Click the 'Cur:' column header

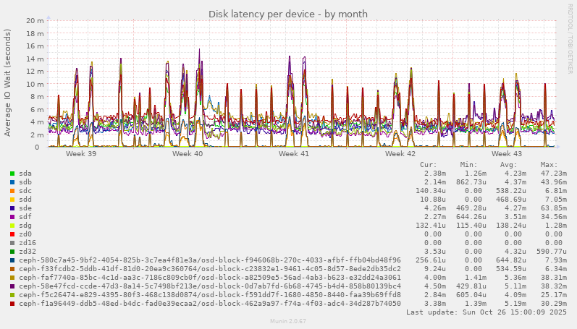[429, 165]
